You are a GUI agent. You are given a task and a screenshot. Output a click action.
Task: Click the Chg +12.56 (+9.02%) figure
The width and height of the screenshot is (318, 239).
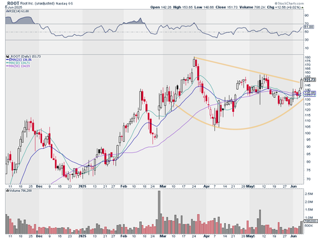pyautogui.click(x=284, y=7)
